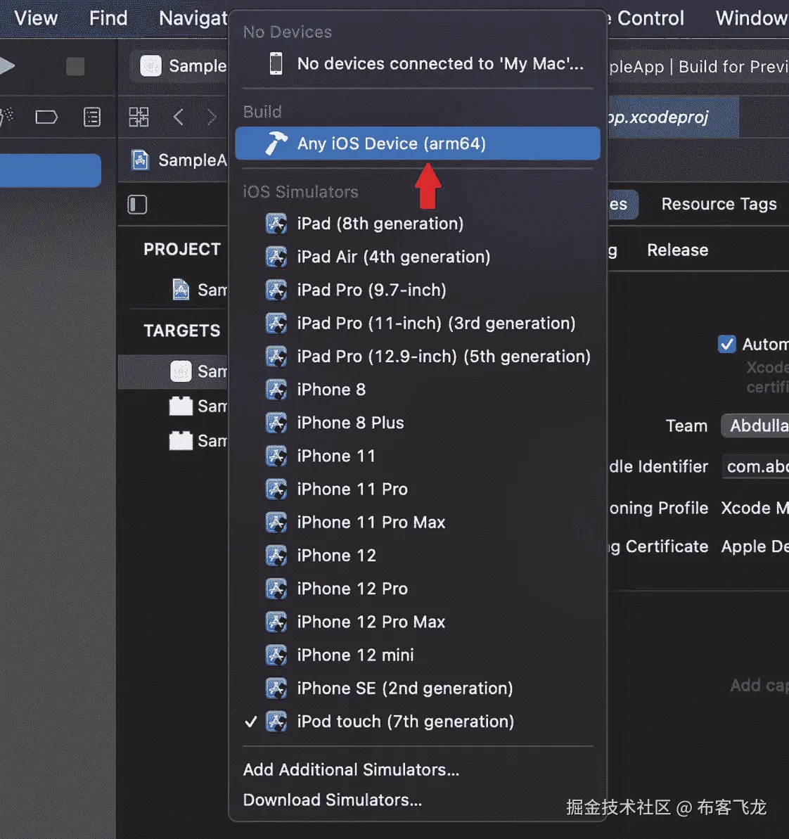Select checked iPod touch (7th generation) simulator
This screenshot has height=839, width=789.
[x=417, y=722]
